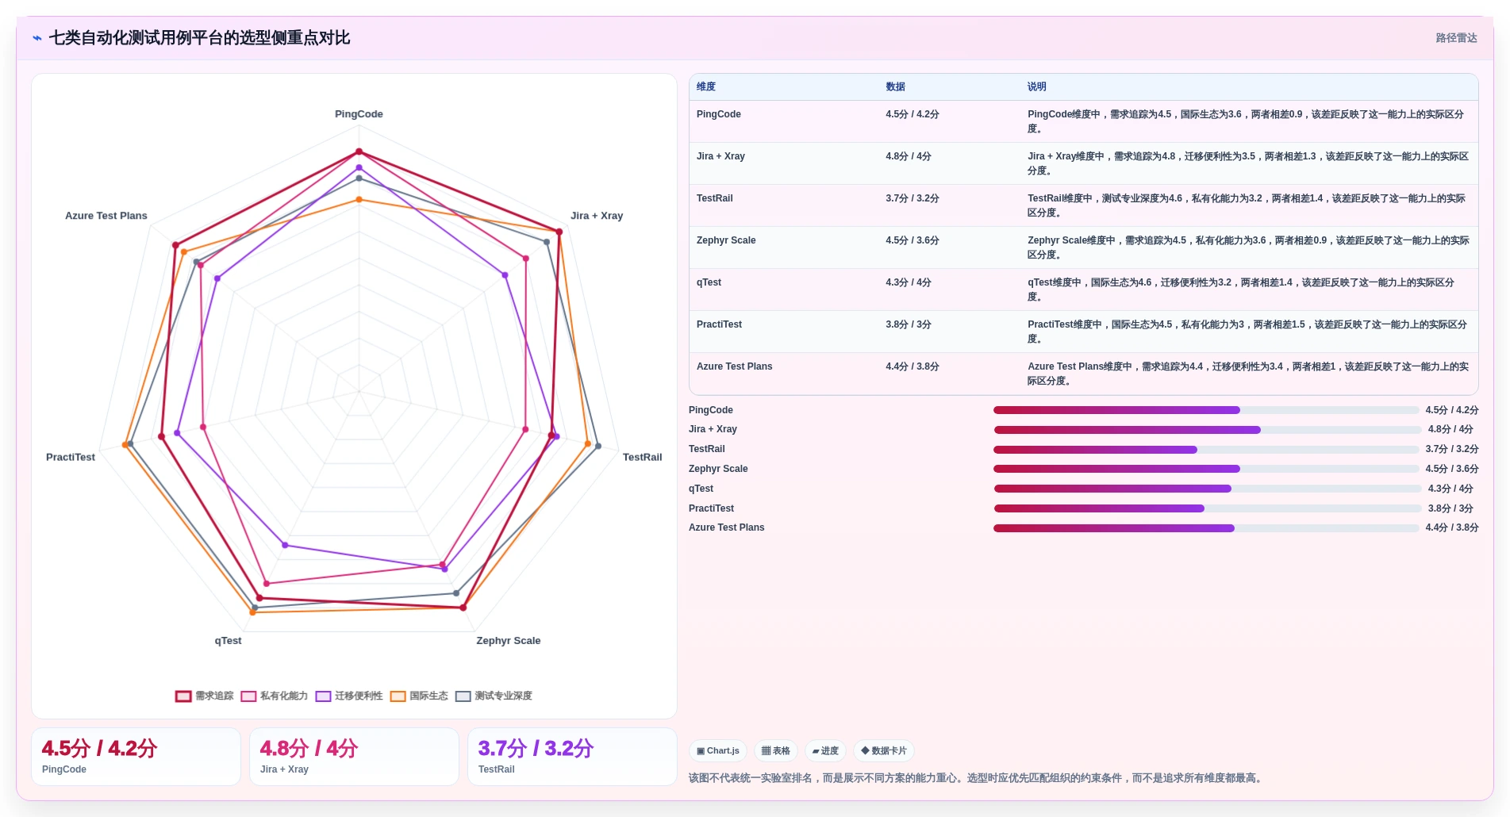1510x817 pixels.
Task: Click the PractiTest axis label on the radar
Action: tap(71, 457)
